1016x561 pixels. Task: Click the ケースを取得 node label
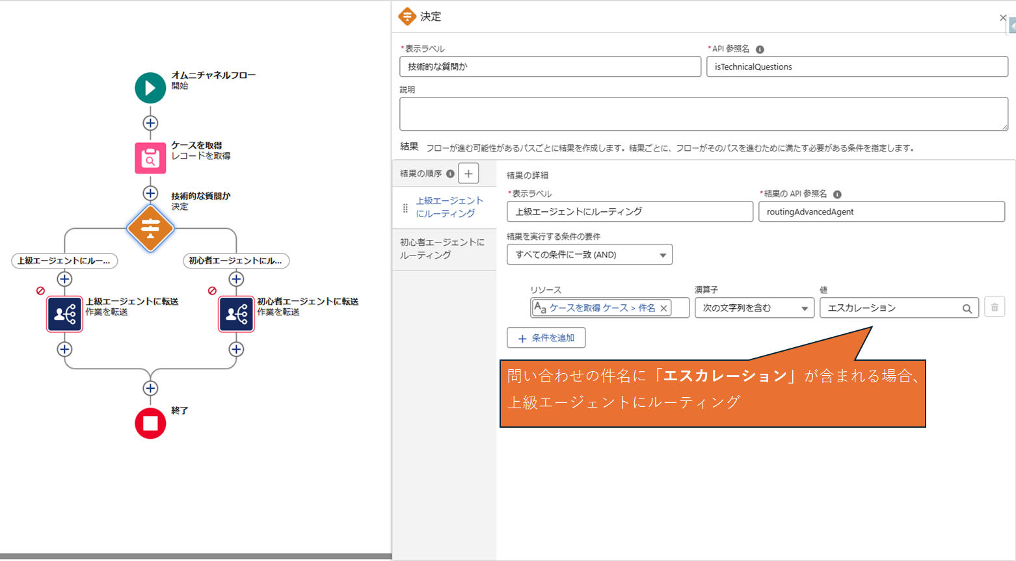[196, 146]
